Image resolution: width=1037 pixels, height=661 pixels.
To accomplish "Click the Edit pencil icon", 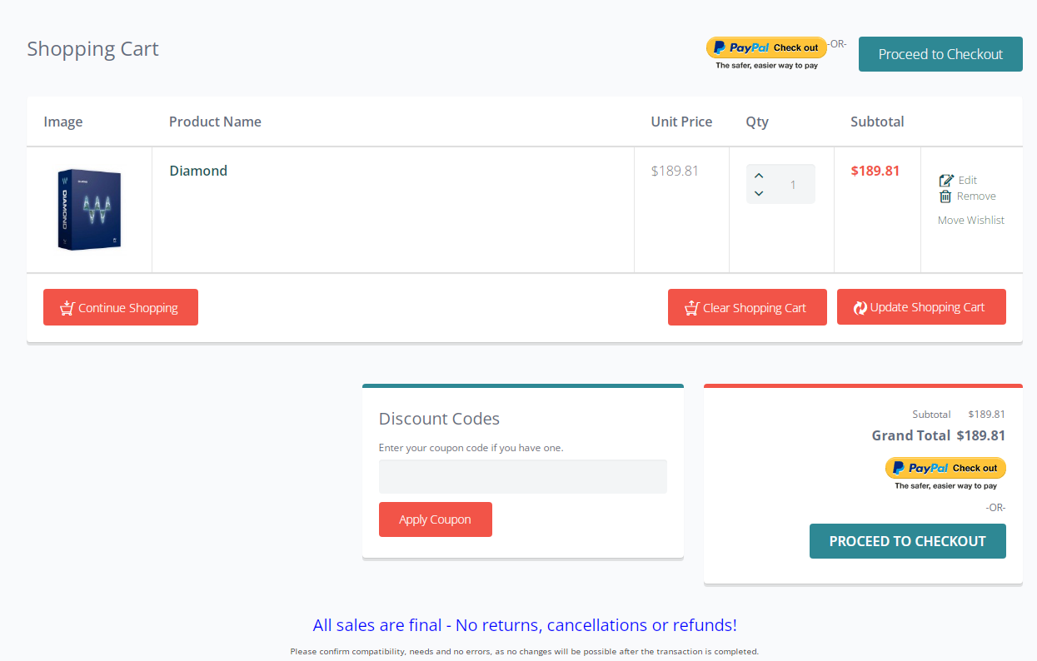I will 946,181.
